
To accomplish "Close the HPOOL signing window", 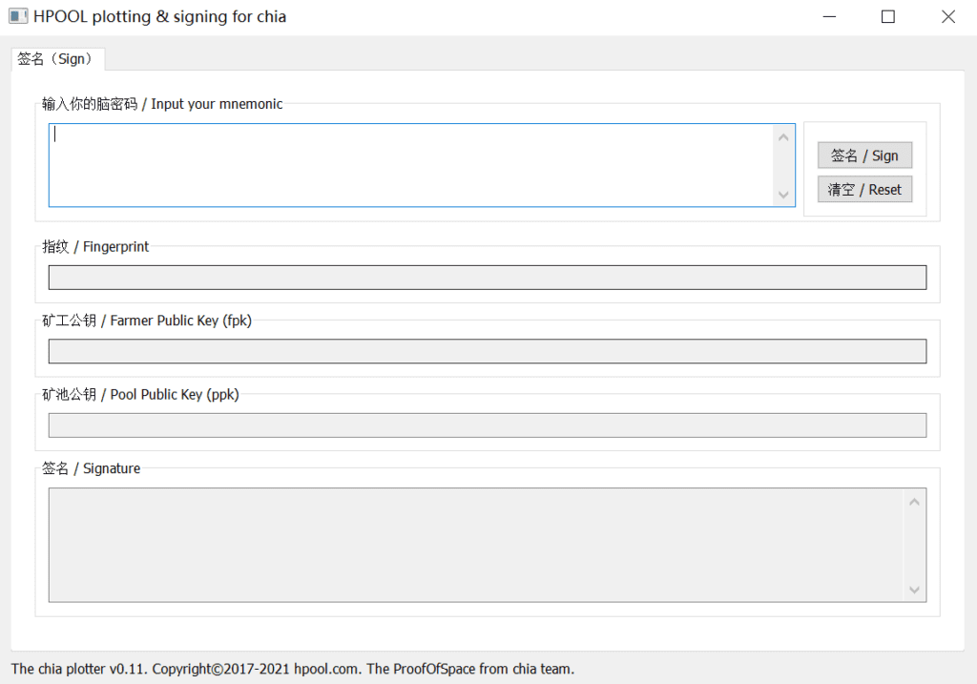I will (947, 16).
